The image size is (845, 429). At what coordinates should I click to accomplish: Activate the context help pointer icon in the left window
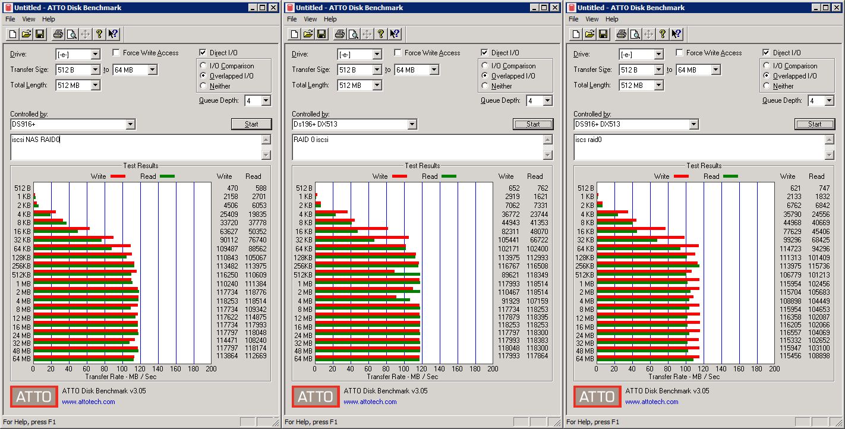coord(112,34)
